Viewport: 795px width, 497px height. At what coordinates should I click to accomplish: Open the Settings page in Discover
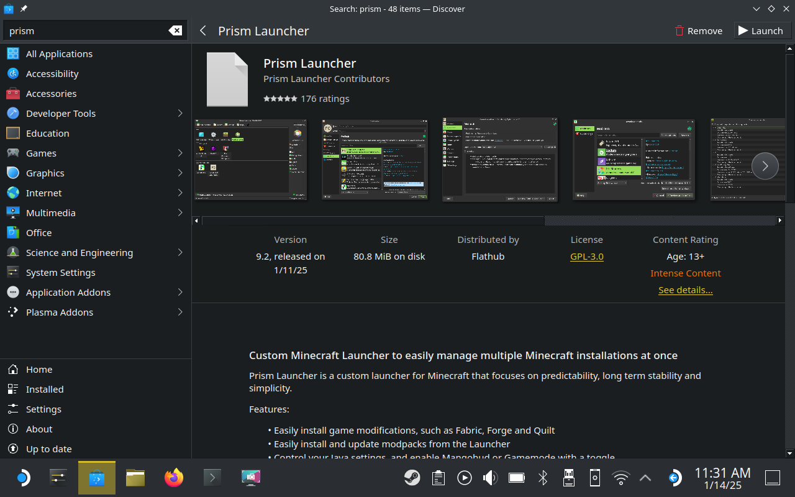coord(43,409)
